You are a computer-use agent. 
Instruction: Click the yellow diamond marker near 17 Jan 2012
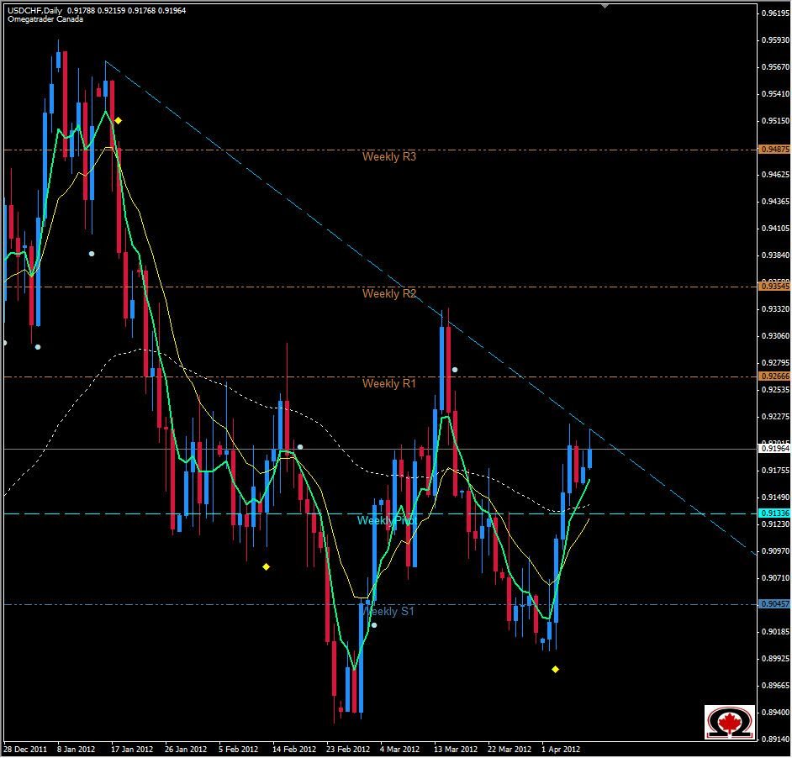[118, 120]
